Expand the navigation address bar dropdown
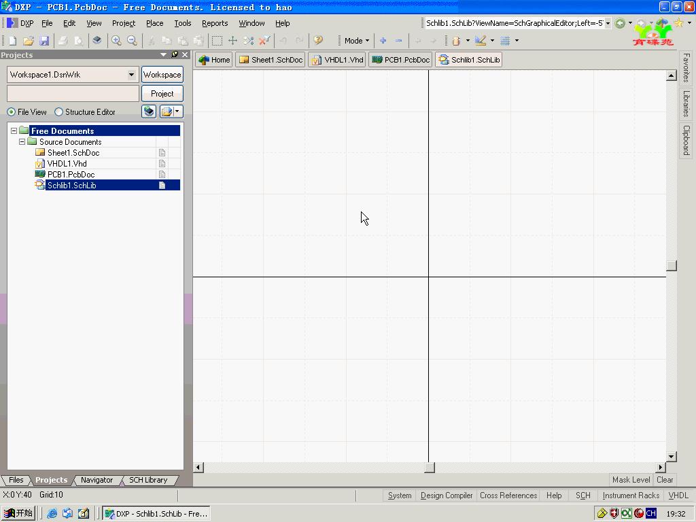 tap(608, 23)
